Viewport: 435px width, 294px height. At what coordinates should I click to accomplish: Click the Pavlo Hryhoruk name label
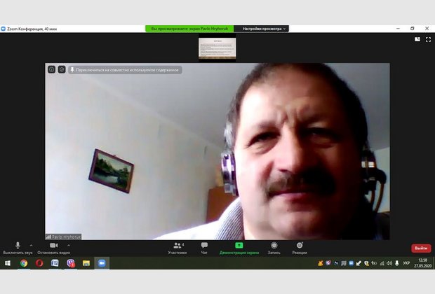(x=64, y=237)
